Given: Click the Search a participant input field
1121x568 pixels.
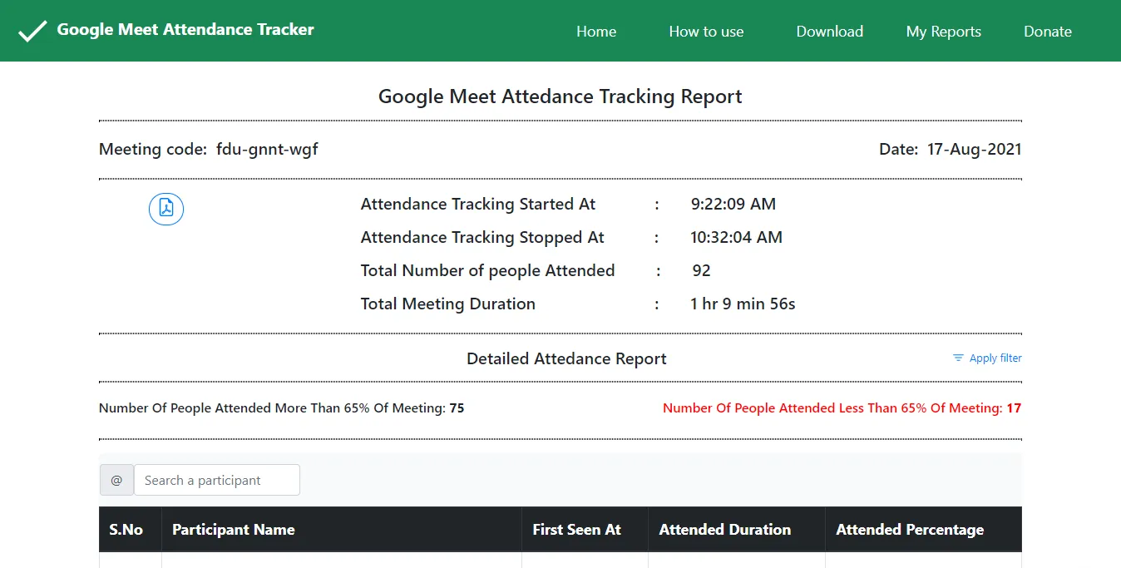Looking at the screenshot, I should [216, 480].
